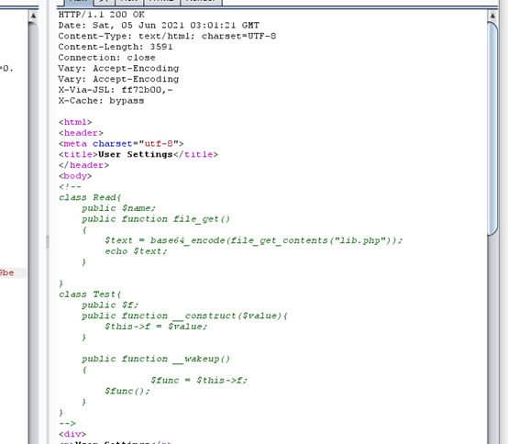
Task: Click the 'public $name;' line
Action: pos(118,208)
